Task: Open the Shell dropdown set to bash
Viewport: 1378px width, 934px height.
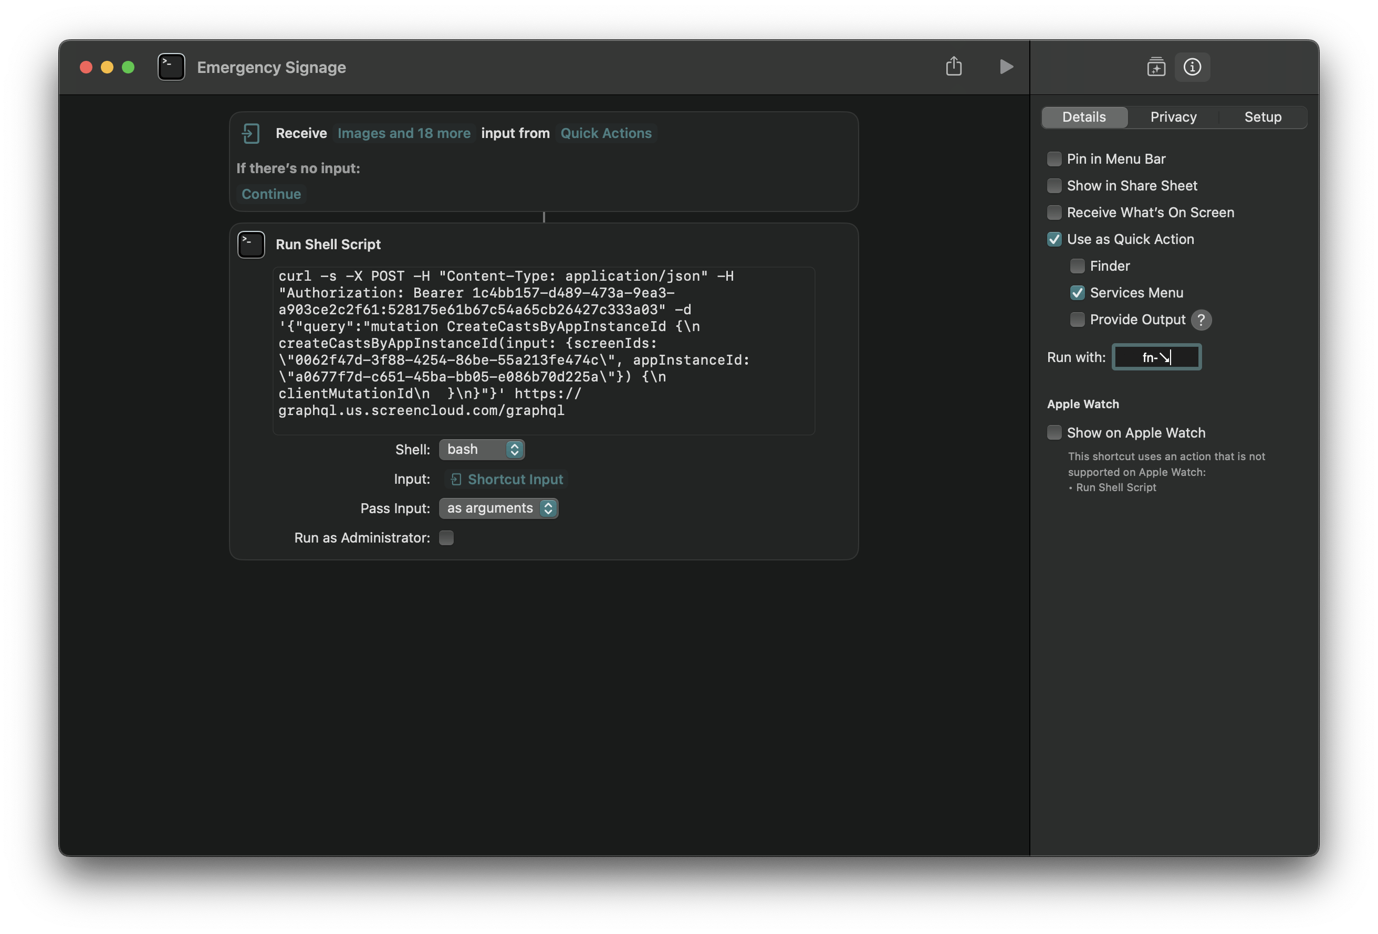Action: click(x=482, y=450)
